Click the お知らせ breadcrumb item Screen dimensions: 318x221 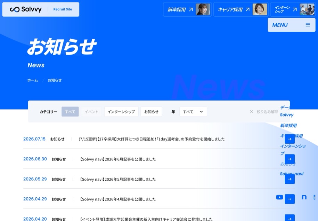tap(55, 80)
